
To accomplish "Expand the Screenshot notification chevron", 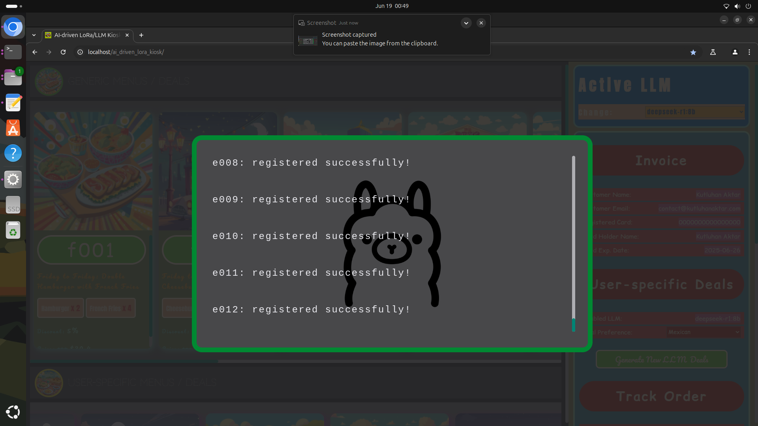I will tap(466, 23).
